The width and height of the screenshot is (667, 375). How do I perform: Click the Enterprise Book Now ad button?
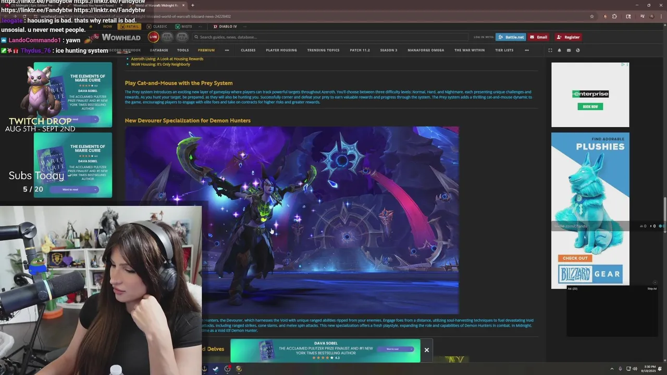click(x=590, y=106)
